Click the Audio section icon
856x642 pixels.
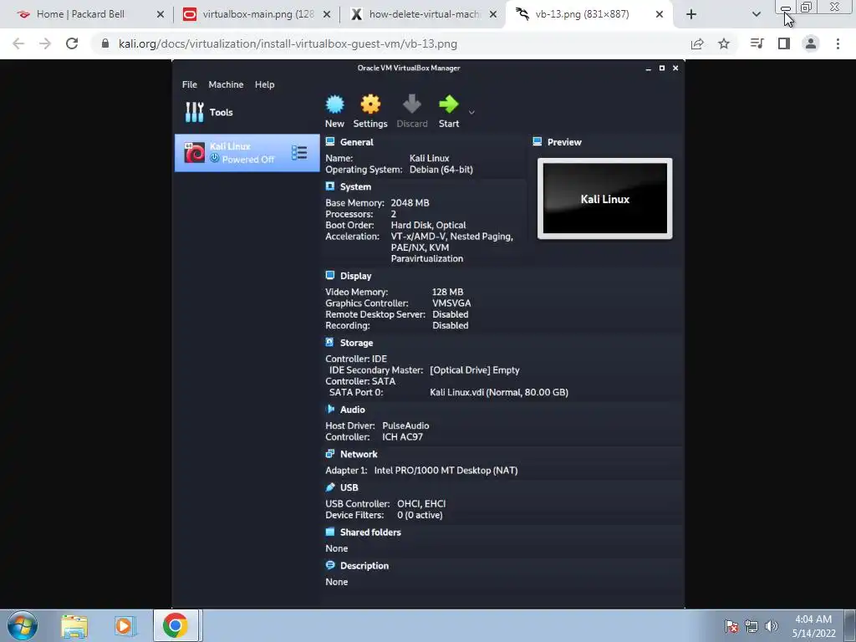[329, 410]
